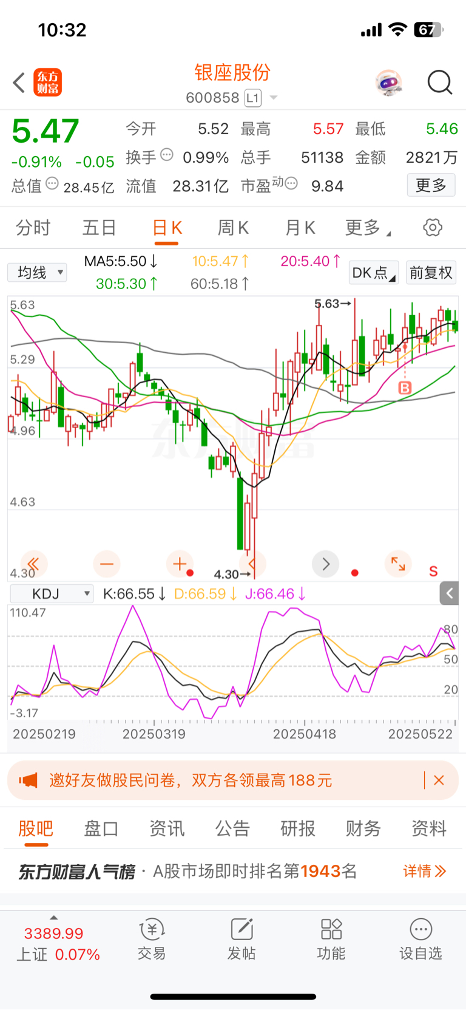
Task: Move chart left with left chevron button
Action: click(252, 564)
